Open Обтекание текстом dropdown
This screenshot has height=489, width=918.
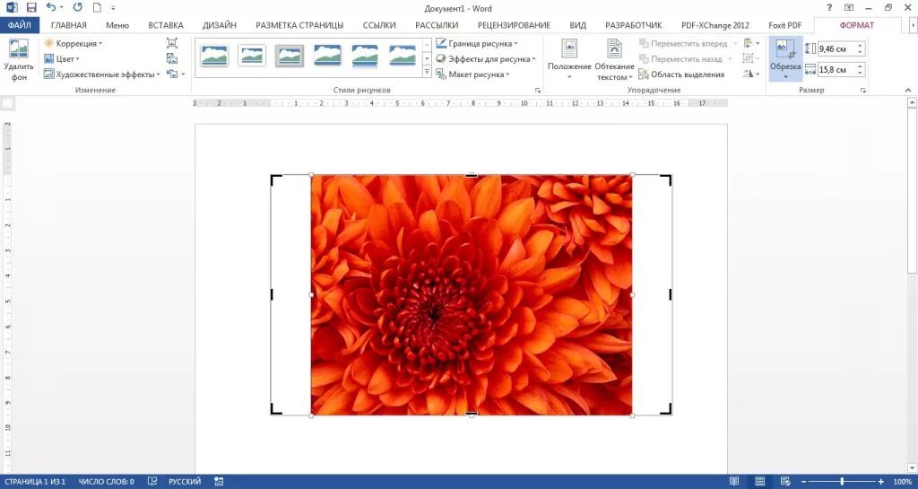click(614, 60)
